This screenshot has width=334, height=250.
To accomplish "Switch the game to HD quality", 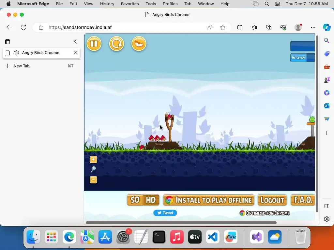I will click(151, 200).
